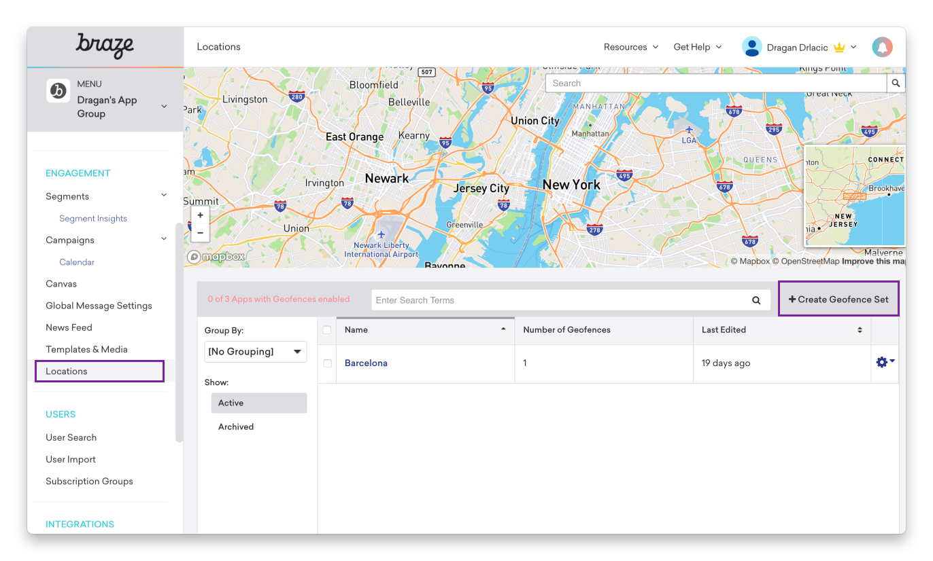Open the notification bell icon
This screenshot has height=561, width=933.
882,47
